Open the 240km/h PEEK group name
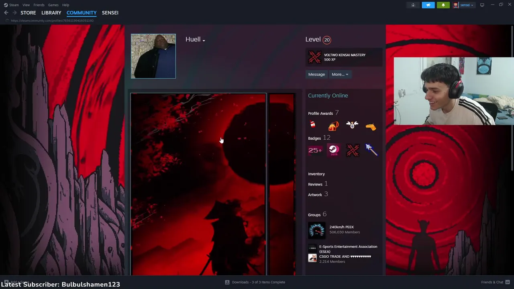The width and height of the screenshot is (514, 289). pyautogui.click(x=342, y=227)
